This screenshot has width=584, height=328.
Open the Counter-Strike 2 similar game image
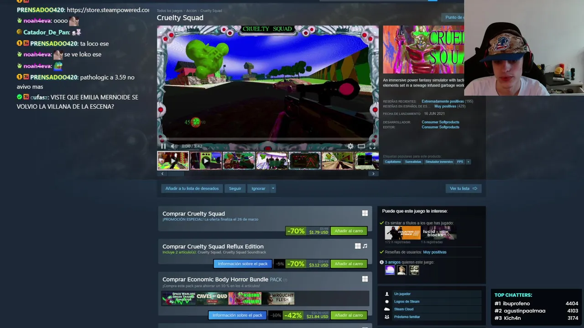[402, 233]
